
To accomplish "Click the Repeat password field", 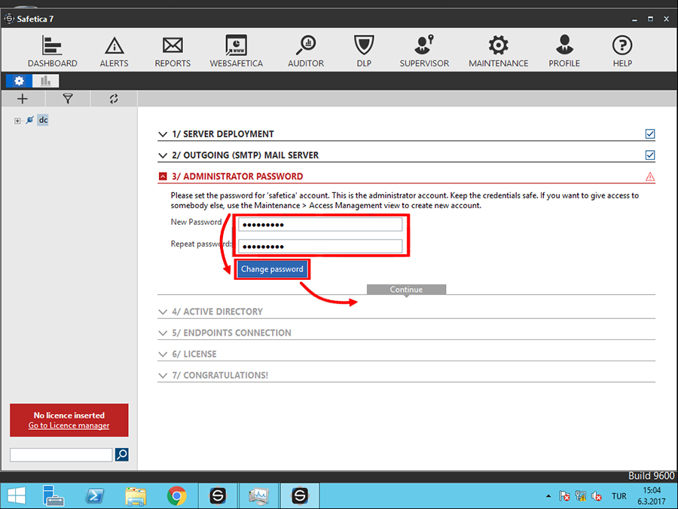I will click(x=320, y=247).
